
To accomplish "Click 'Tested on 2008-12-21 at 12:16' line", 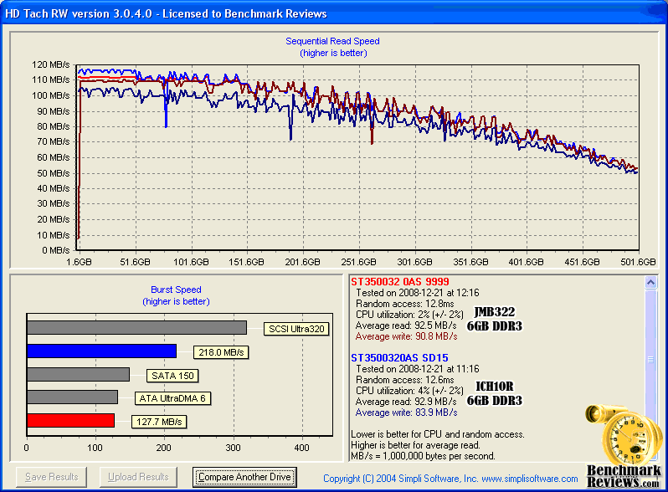I will [x=418, y=293].
